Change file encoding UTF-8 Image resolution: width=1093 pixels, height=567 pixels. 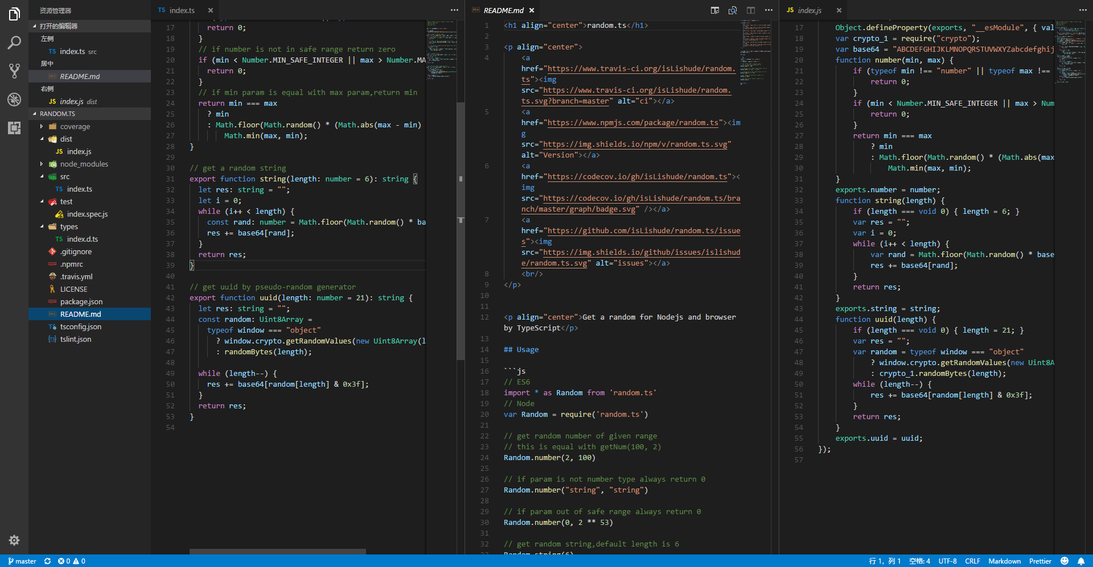tap(948, 561)
